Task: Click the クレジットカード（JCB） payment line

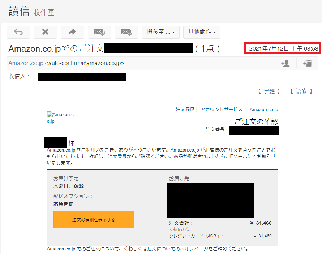Action: point(220,236)
